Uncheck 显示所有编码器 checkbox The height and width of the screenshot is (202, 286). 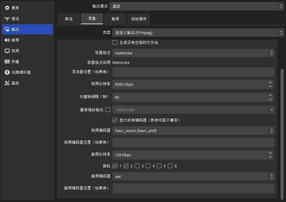[x=115, y=120]
